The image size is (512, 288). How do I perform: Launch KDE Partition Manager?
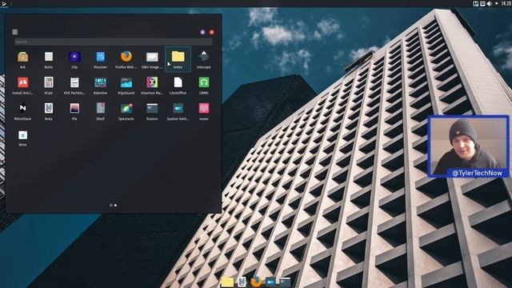(74, 86)
